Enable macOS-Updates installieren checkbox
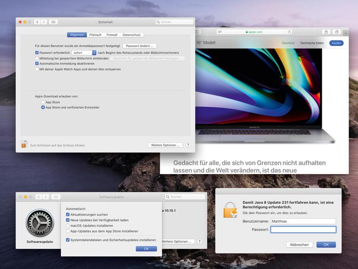 [67, 226]
